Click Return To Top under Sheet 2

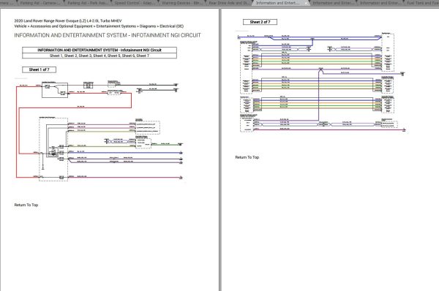point(247,157)
